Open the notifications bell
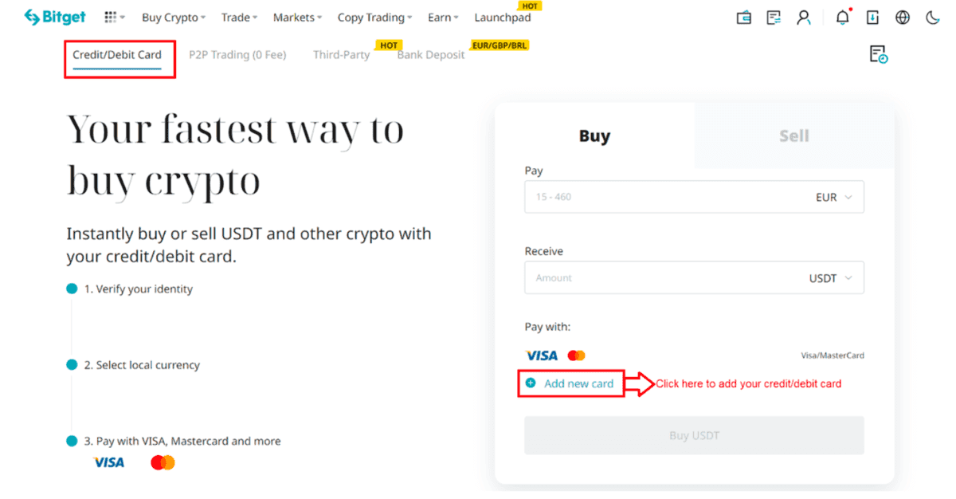The width and height of the screenshot is (956, 499). (843, 18)
